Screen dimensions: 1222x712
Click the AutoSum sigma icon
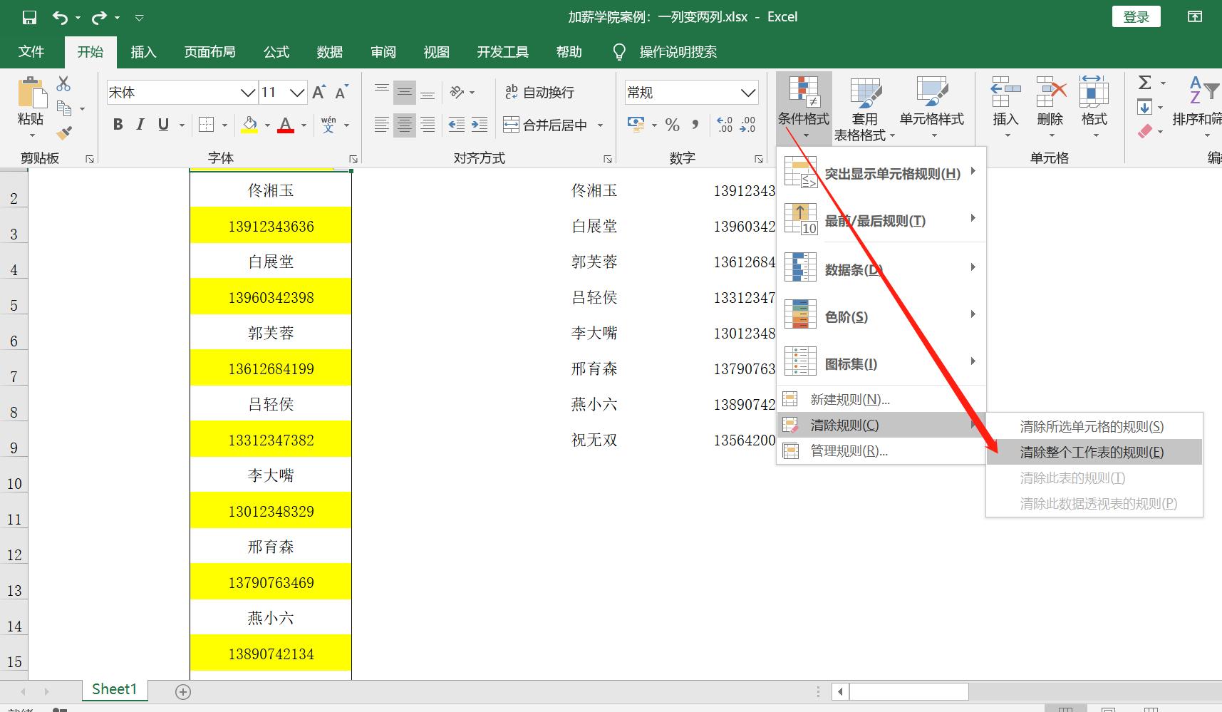coord(1146,83)
